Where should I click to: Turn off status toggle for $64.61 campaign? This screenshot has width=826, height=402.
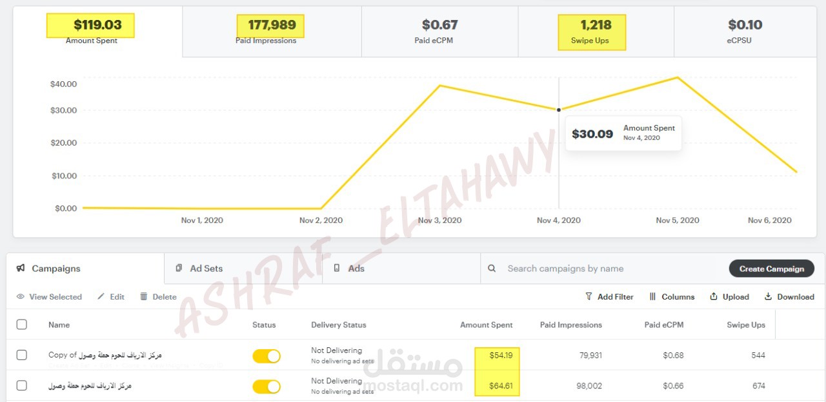(x=267, y=387)
